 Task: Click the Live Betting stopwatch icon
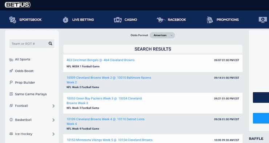tap(65, 20)
